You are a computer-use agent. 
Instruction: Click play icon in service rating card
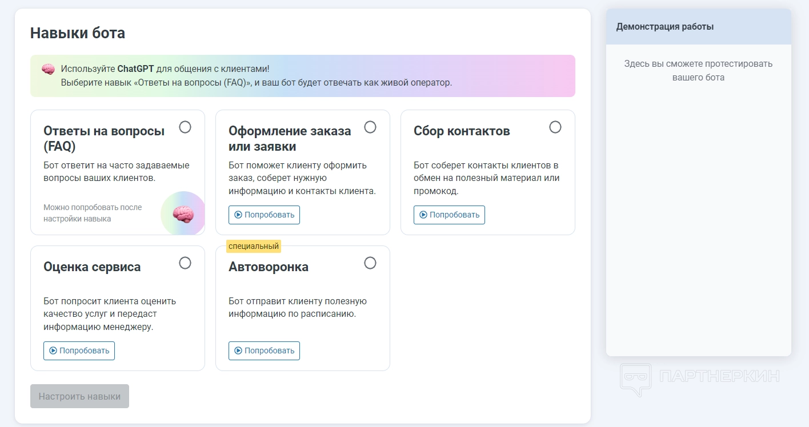click(53, 351)
